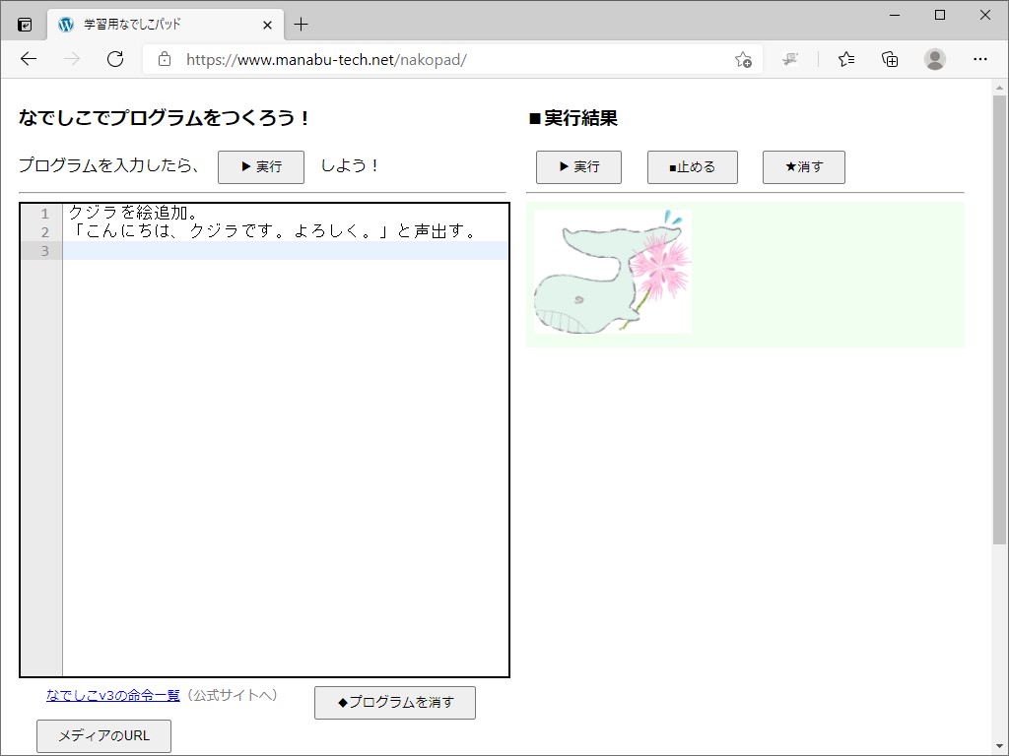
Task: Click the back navigation arrow
Action: pyautogui.click(x=28, y=59)
